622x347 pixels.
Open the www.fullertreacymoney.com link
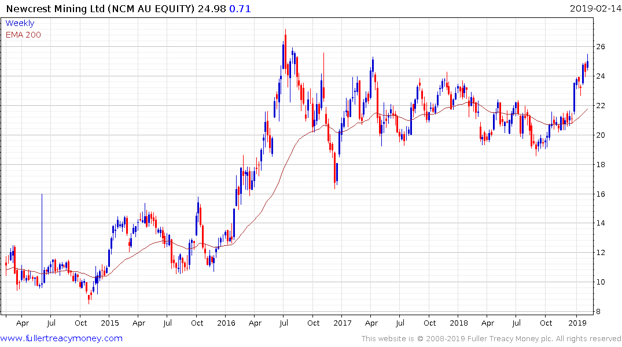coord(61,338)
